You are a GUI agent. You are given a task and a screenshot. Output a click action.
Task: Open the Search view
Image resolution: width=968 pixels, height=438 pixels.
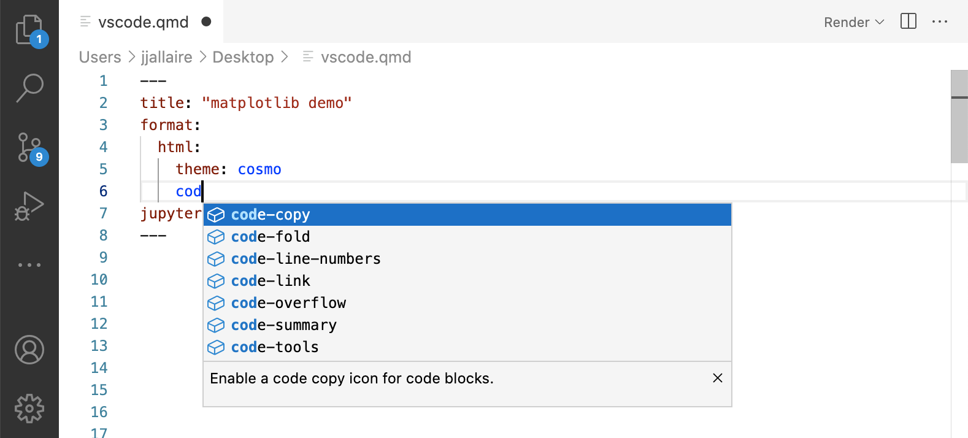click(29, 88)
